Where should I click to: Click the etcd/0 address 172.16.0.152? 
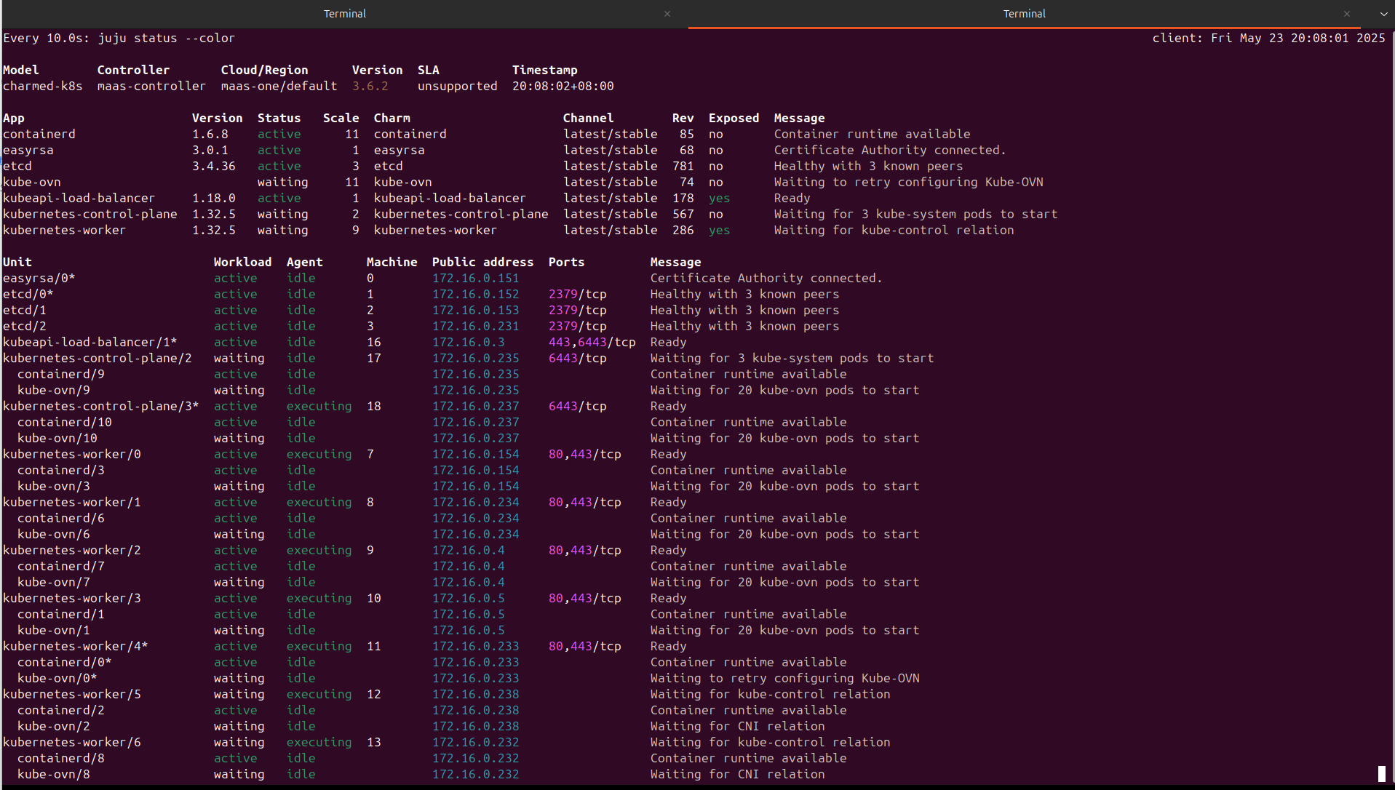(x=475, y=294)
